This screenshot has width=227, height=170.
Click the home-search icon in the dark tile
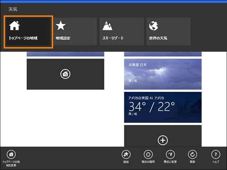click(65, 74)
